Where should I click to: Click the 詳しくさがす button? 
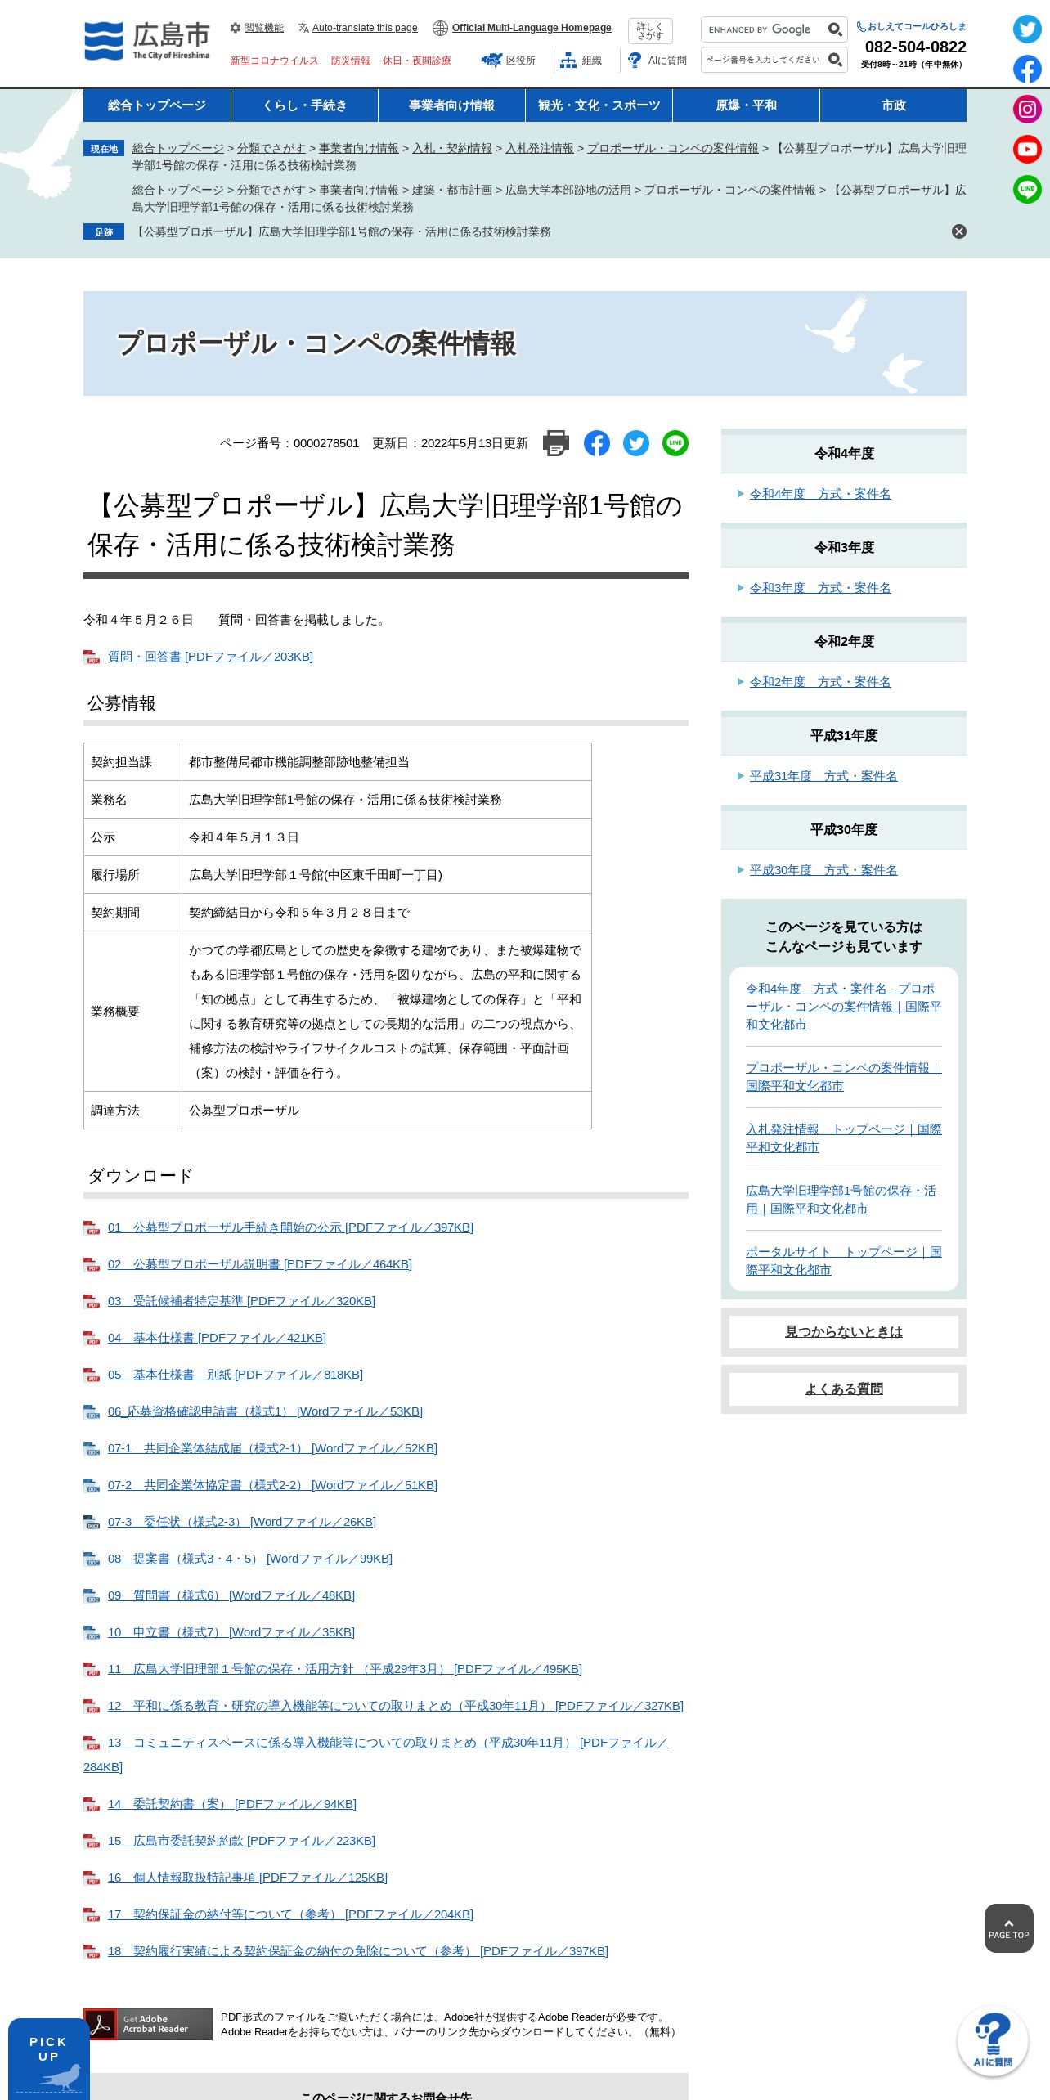[650, 31]
